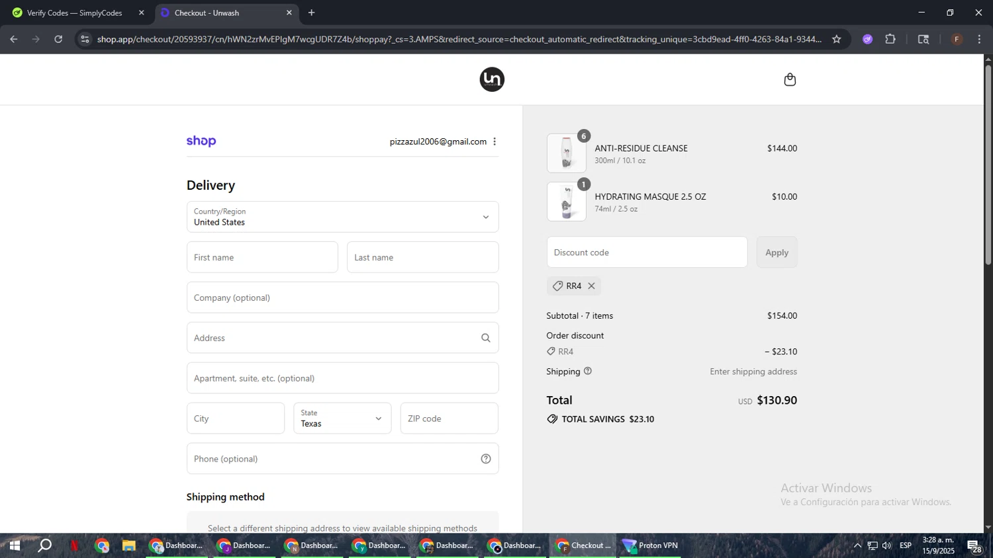The height and width of the screenshot is (558, 993).
Task: Click the Last name field
Action: pos(422,257)
